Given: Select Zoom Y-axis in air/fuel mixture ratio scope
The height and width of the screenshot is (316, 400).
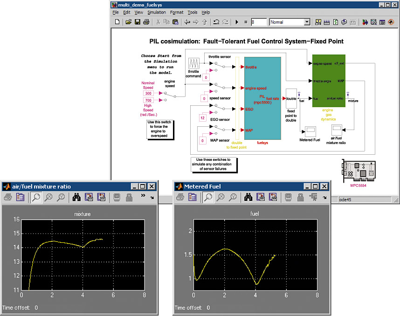Looking at the screenshot, I should pos(61,198).
